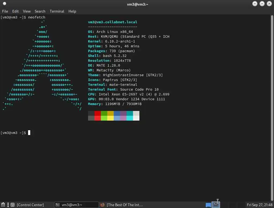Click the Control Center taskbar icon
The image size is (274, 208).
tap(13, 205)
